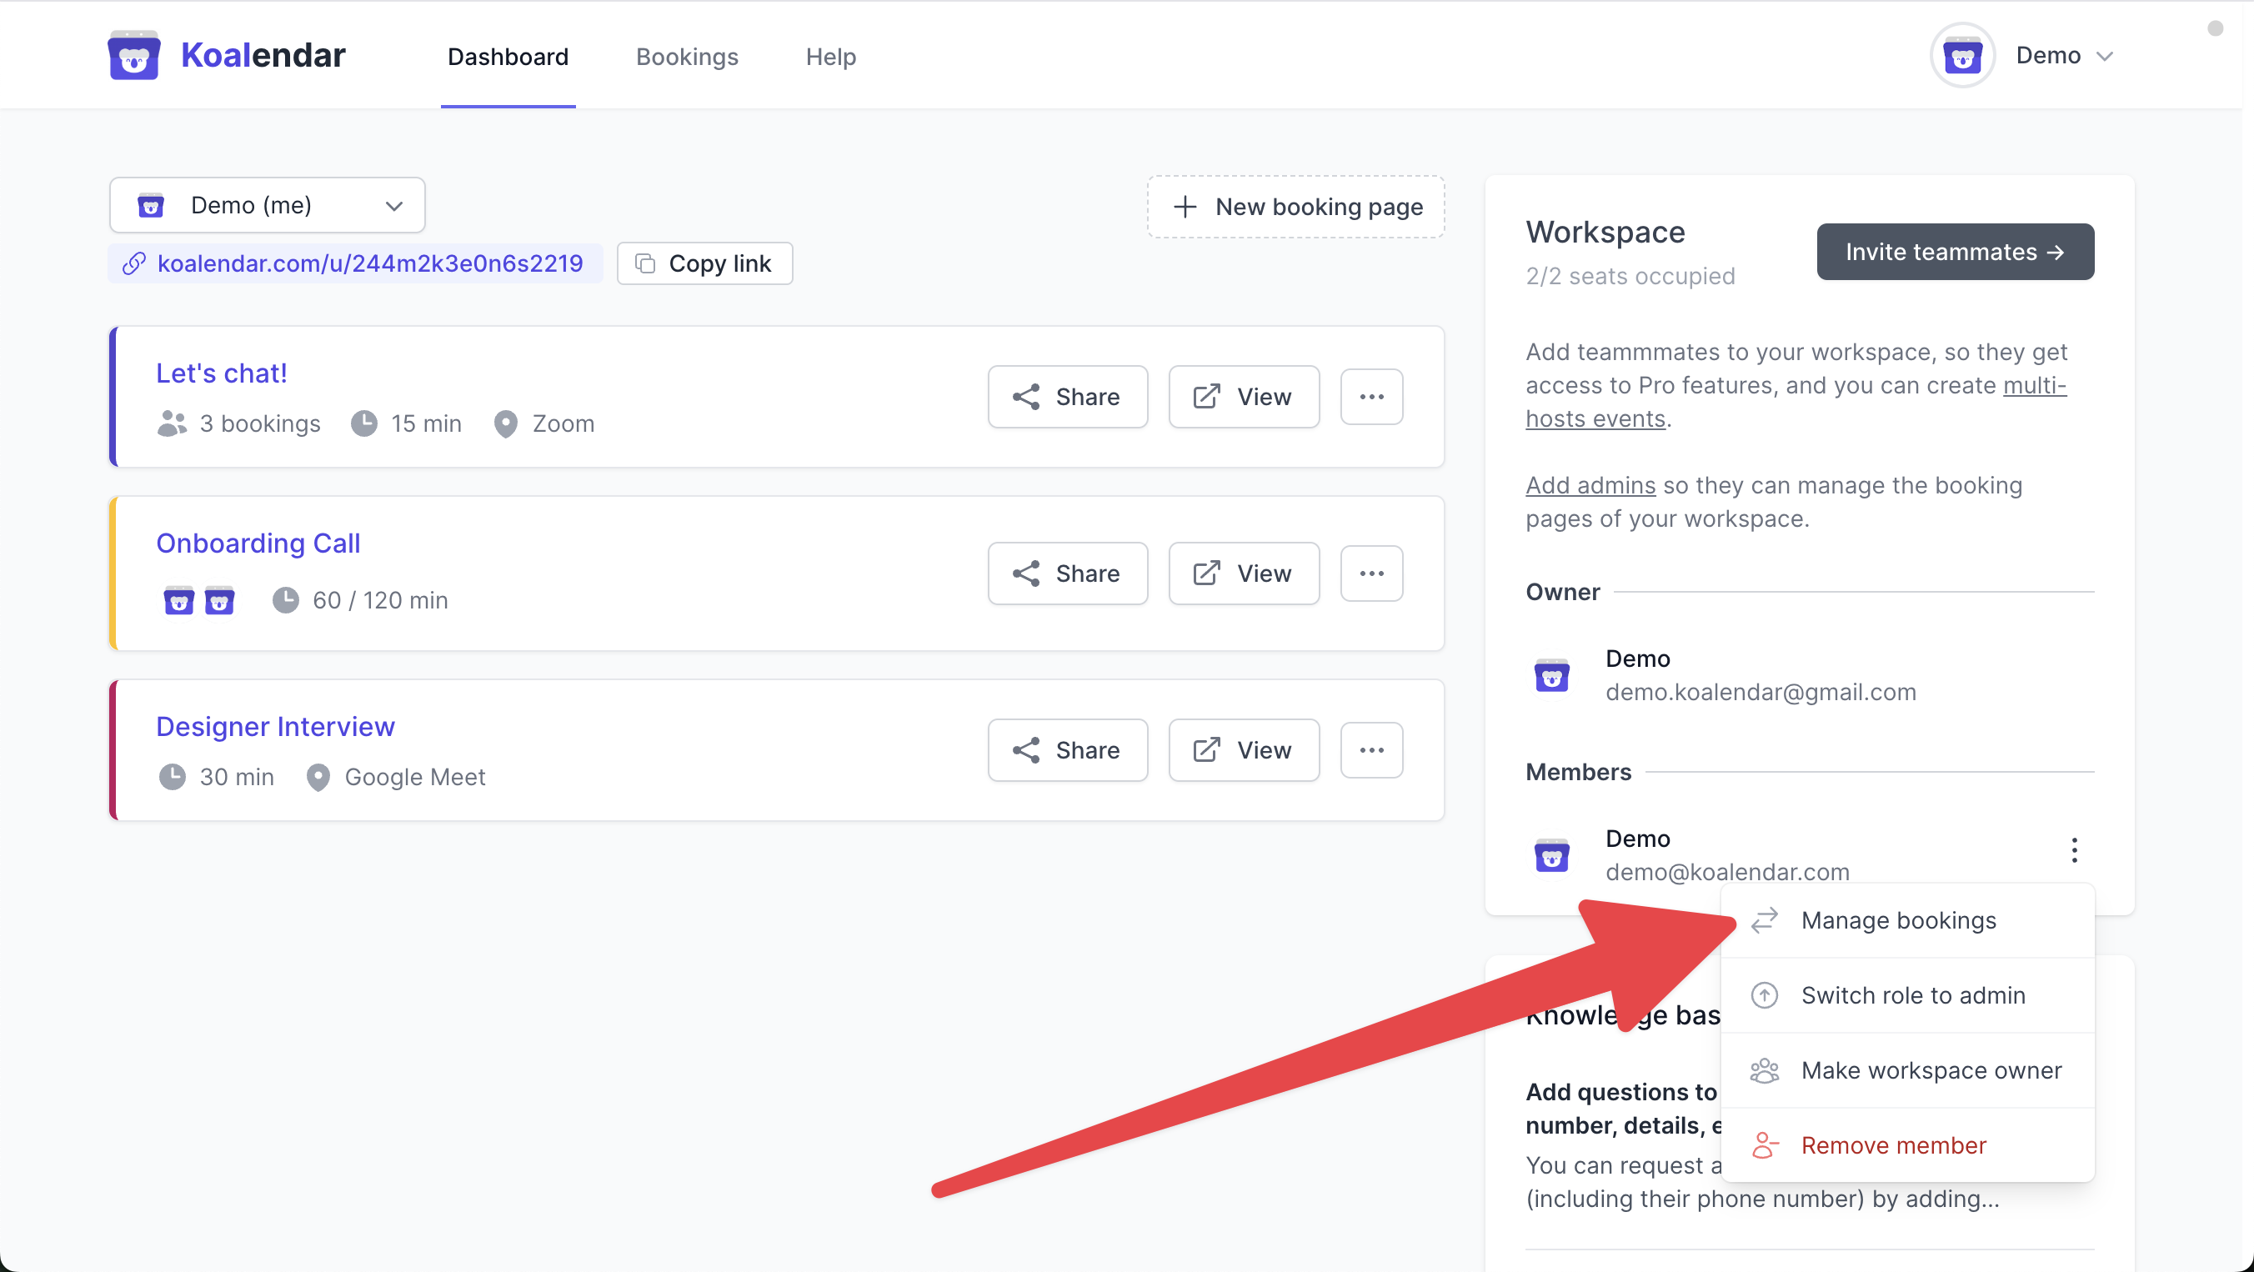The image size is (2254, 1272).
Task: Click the 'Google Meet' location text
Action: (415, 777)
